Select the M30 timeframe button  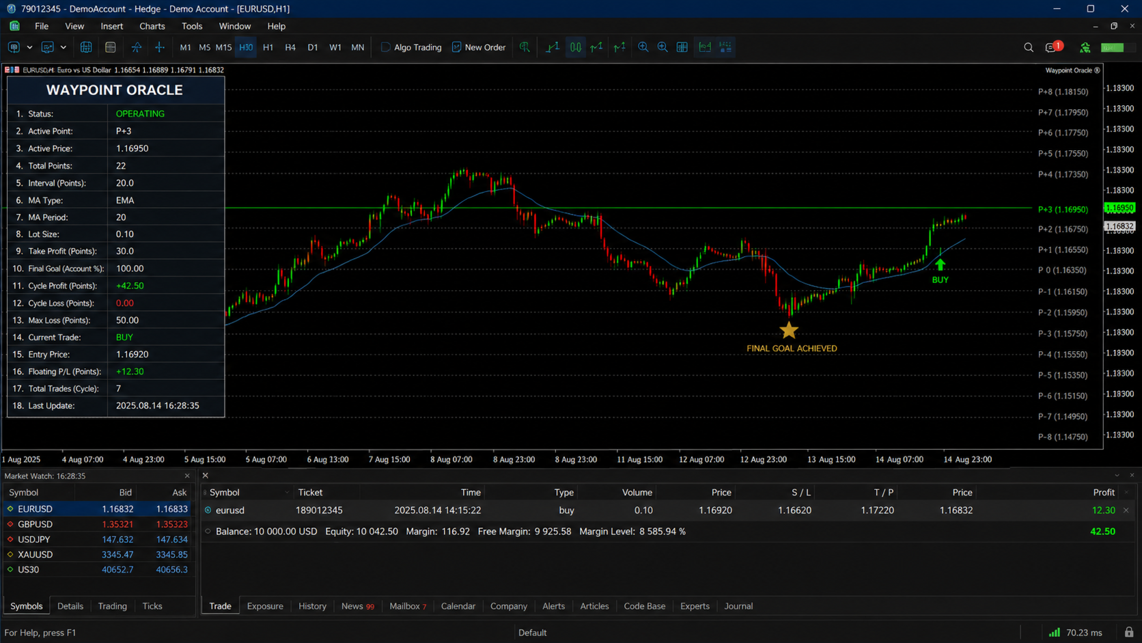pos(246,47)
